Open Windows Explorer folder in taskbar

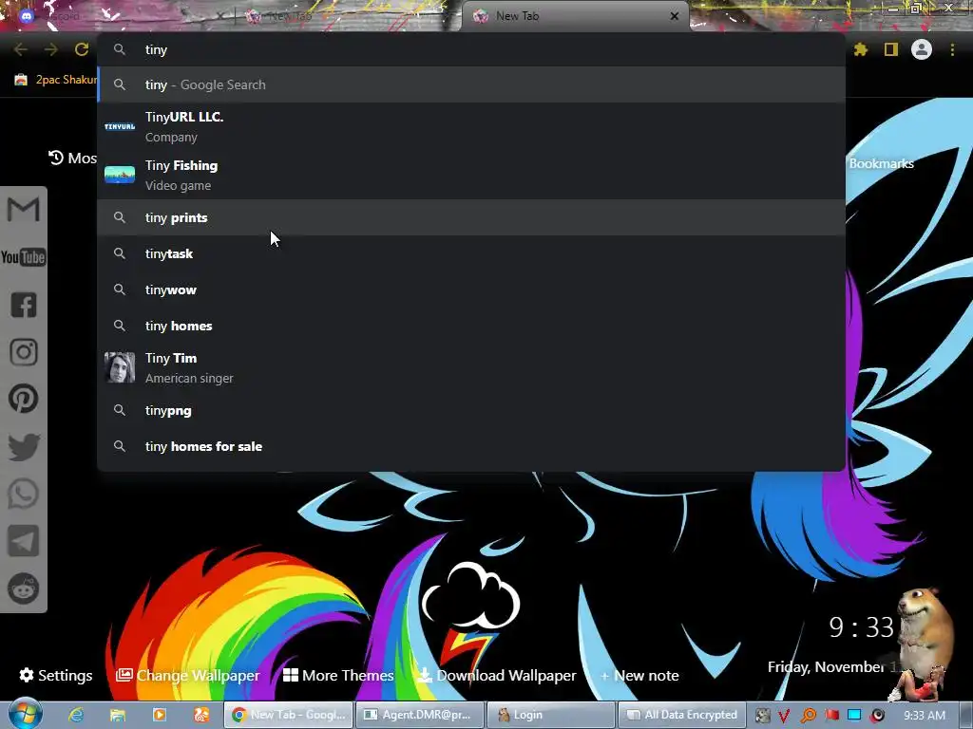click(117, 715)
